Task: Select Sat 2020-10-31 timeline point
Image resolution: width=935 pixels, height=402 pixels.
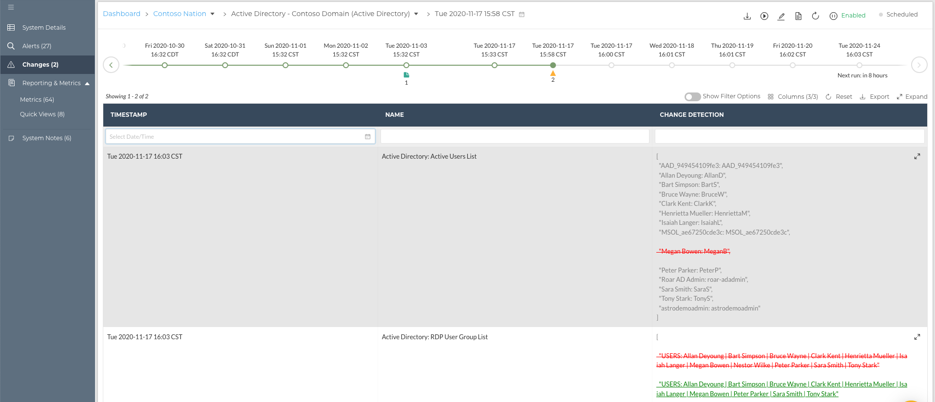Action: [x=225, y=65]
